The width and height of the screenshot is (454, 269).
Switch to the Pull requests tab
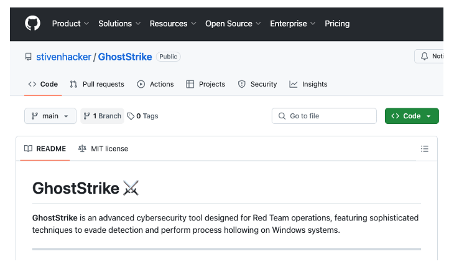click(x=97, y=84)
